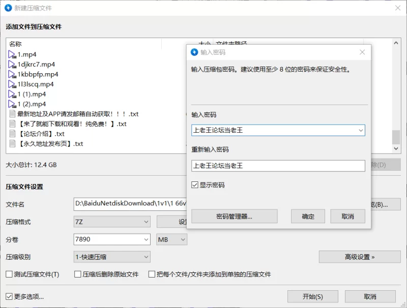
Task: Expand the 分卷 7890 size dropdown
Action: point(146,239)
